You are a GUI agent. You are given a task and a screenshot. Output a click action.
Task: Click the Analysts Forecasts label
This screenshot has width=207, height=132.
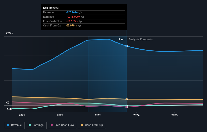(141, 39)
